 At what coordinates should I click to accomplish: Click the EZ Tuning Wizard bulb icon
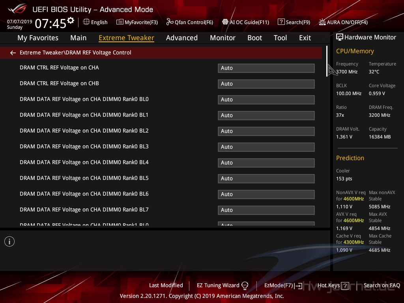tap(245, 285)
